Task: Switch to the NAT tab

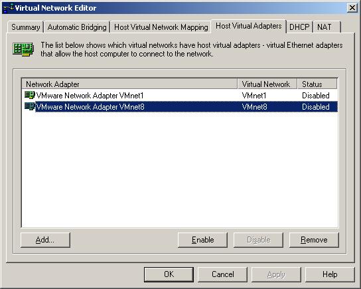Action: 326,27
